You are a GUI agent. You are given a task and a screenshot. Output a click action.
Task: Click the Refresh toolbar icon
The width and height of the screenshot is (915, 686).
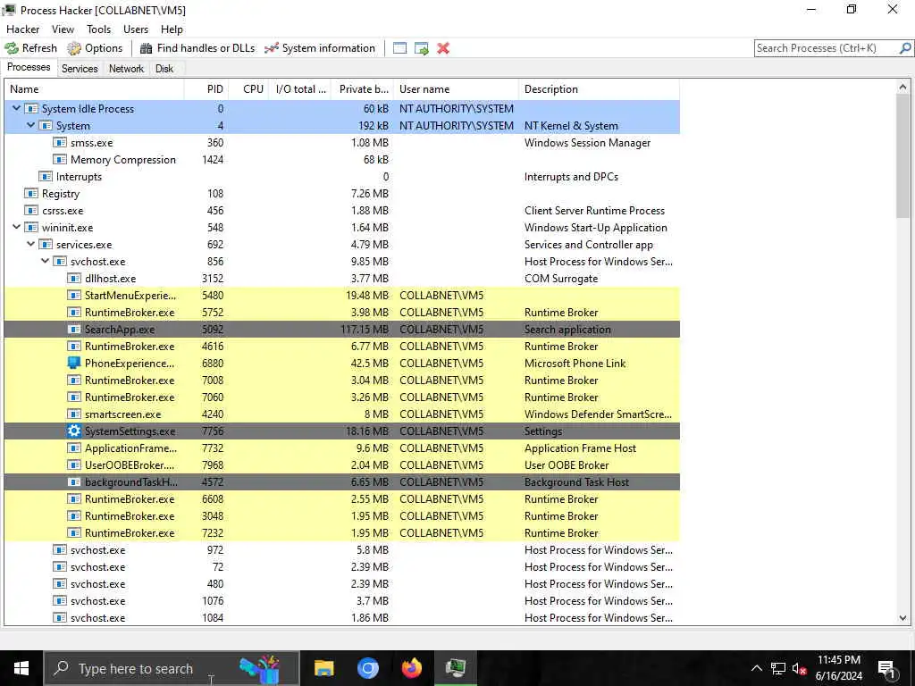[x=12, y=48]
